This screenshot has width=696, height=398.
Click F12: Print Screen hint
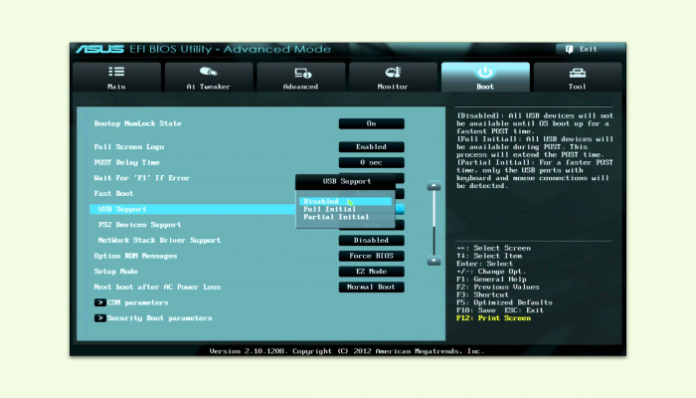point(493,318)
